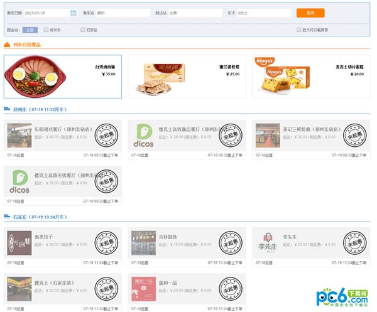377x312 pixels.
Task: Click the 未起售 stamp on 吉祥馄饨
Action: coord(230,243)
